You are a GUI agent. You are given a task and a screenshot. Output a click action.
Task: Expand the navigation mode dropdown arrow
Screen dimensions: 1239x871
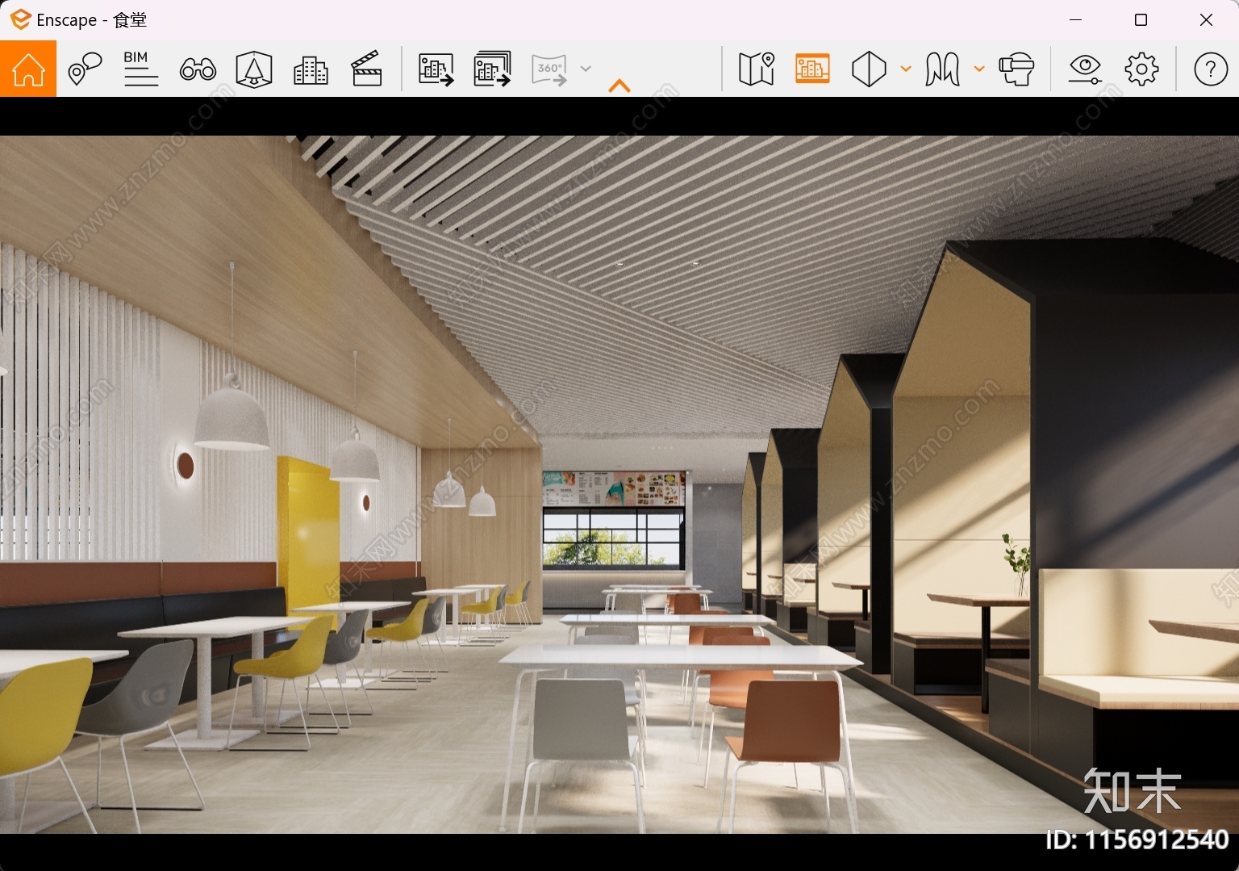[x=979, y=69]
